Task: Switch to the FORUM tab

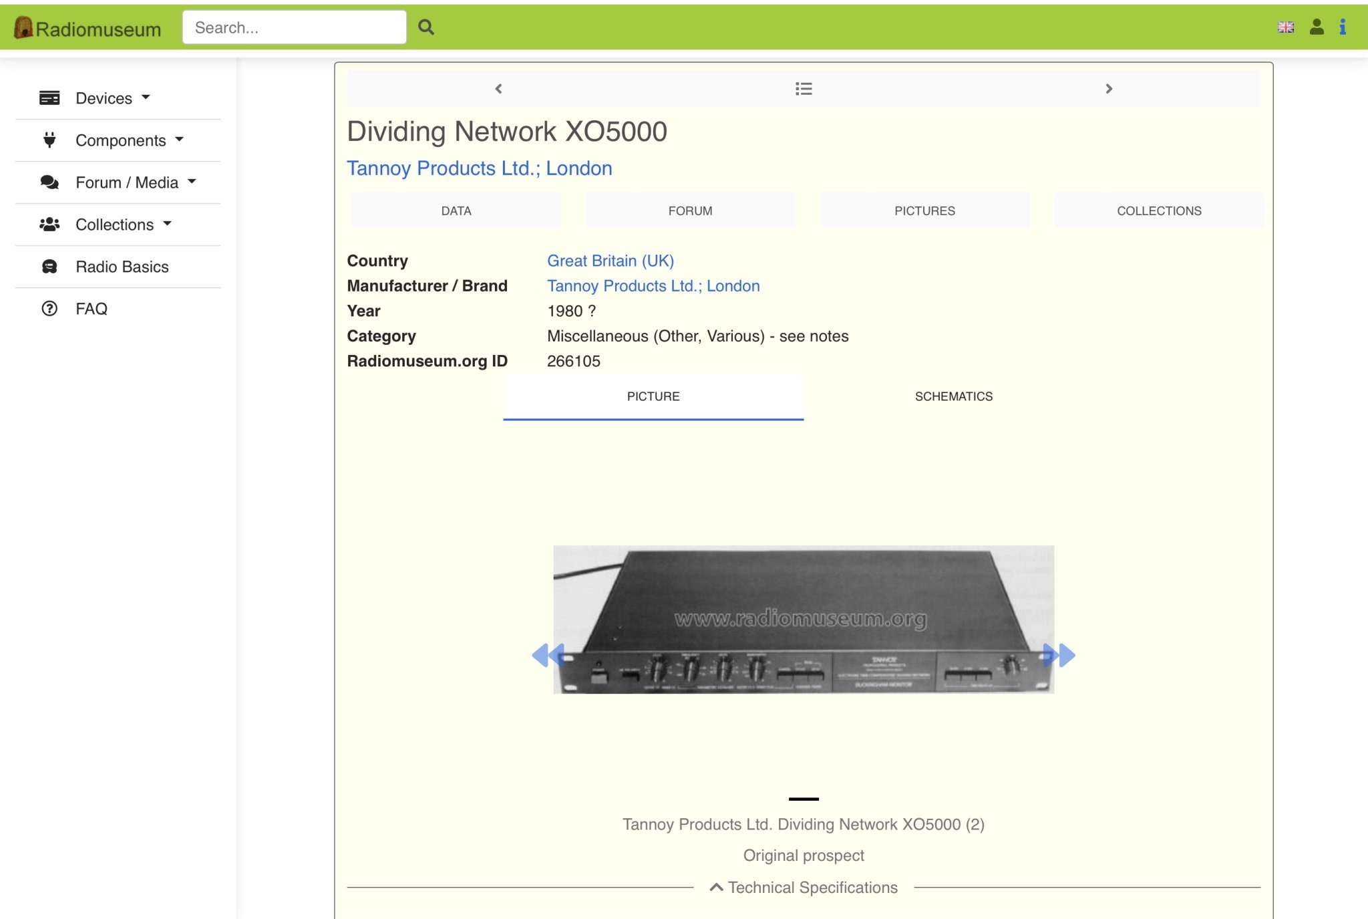Action: 690,211
